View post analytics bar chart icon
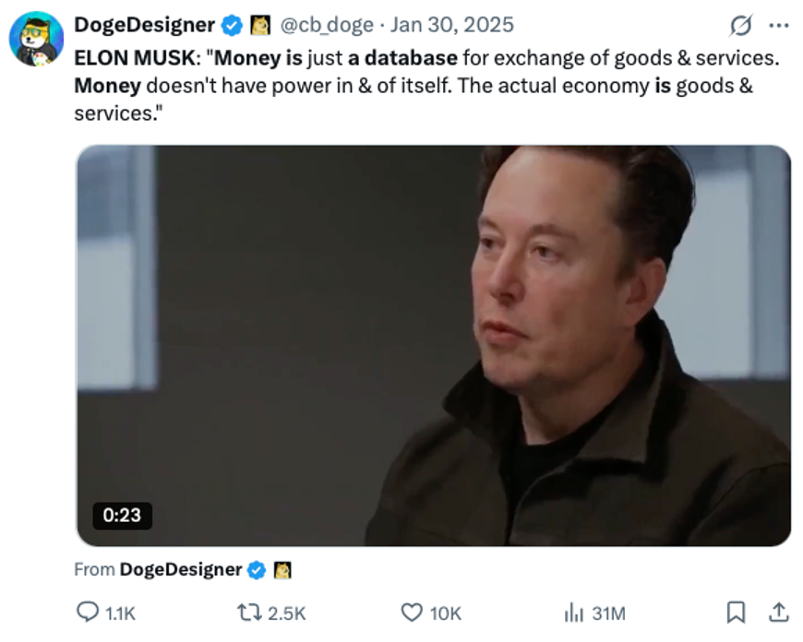Screen dimensions: 803x642 pos(573,612)
